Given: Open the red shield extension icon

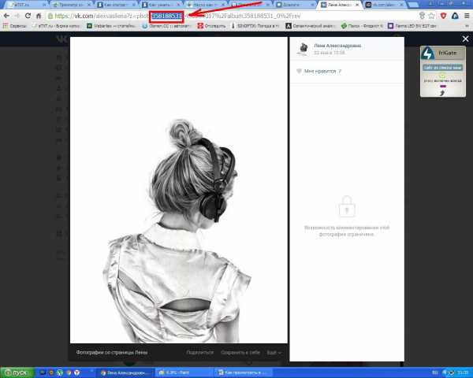Looking at the screenshot, I should pos(443,16).
